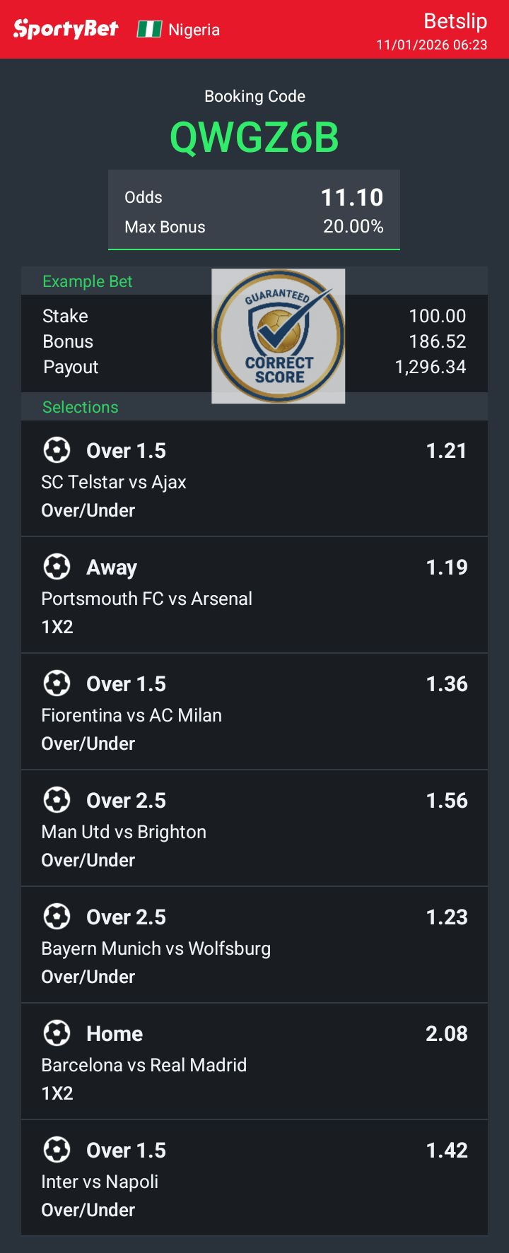Screen dimensions: 509x1253
Task: Click soccer ball icon beside SC Telstar selection
Action: tap(57, 450)
